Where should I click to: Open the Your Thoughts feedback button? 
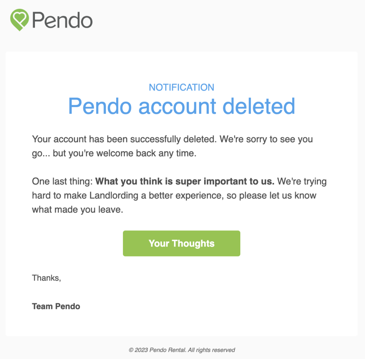click(181, 244)
